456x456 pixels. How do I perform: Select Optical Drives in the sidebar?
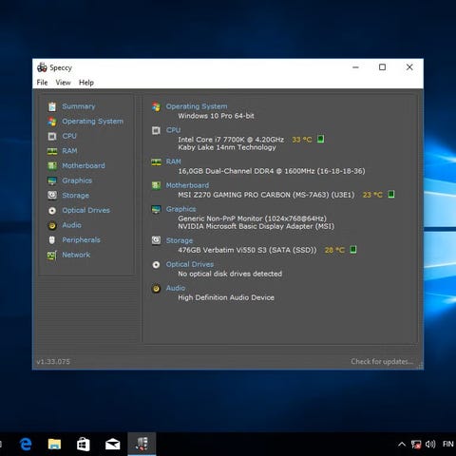click(x=86, y=210)
